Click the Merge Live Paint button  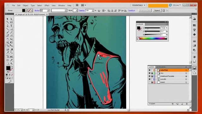click(145, 10)
